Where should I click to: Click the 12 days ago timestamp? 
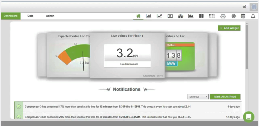coord(233,117)
